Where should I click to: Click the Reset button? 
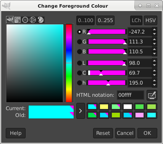coord(103,133)
